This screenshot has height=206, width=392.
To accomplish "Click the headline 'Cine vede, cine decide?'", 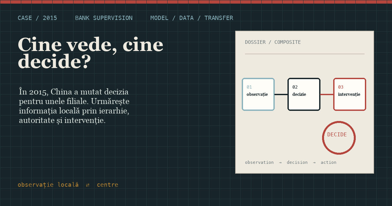I will point(90,53).
